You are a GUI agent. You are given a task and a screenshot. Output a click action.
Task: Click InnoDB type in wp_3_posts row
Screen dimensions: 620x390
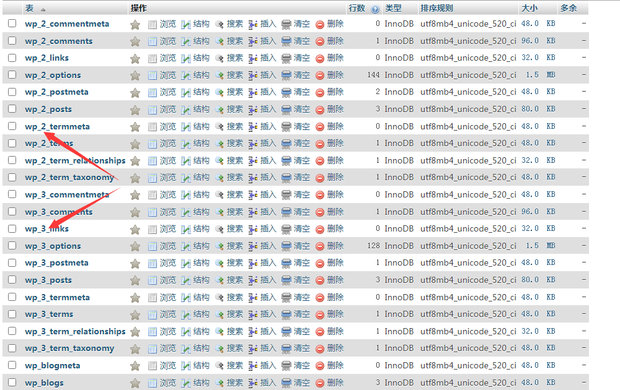399,280
